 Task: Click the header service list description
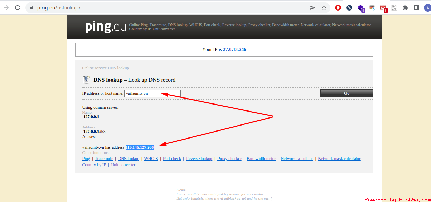tap(250, 27)
